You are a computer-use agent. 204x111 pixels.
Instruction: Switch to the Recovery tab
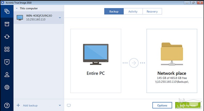tap(152, 11)
